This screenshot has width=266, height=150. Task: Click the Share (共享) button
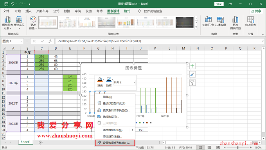point(256,11)
